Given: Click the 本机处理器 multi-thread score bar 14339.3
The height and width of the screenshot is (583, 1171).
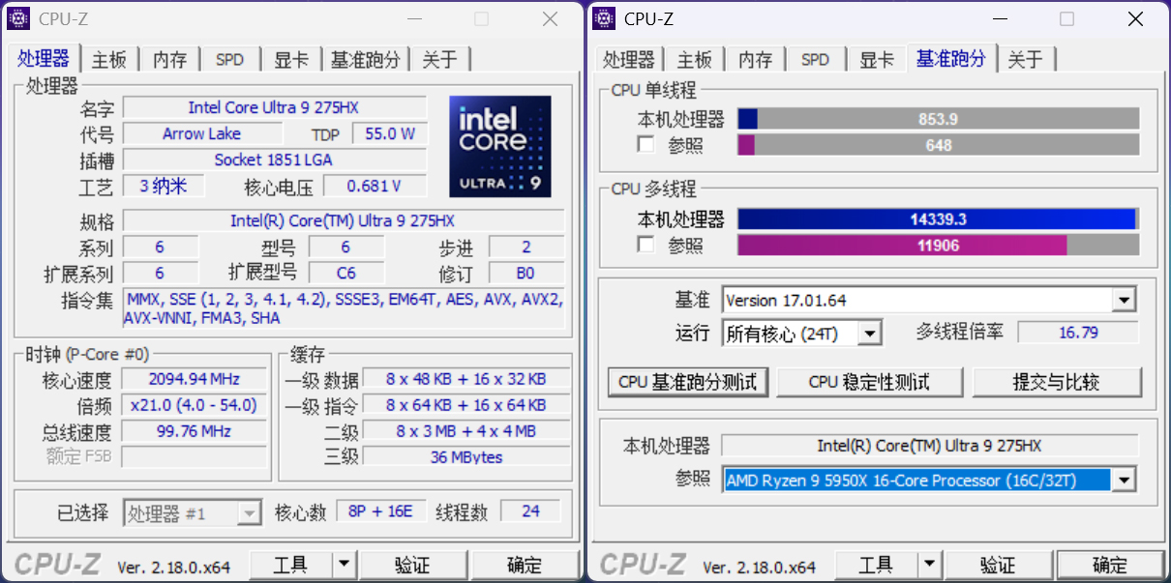Looking at the screenshot, I should click(937, 219).
